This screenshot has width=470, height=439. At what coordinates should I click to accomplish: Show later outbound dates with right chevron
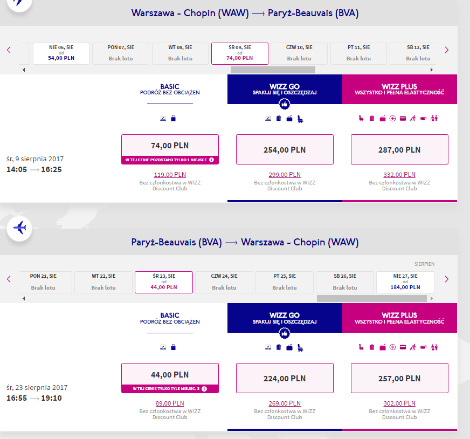447,50
